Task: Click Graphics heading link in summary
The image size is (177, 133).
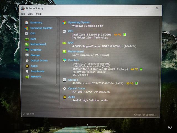Action: (74, 60)
